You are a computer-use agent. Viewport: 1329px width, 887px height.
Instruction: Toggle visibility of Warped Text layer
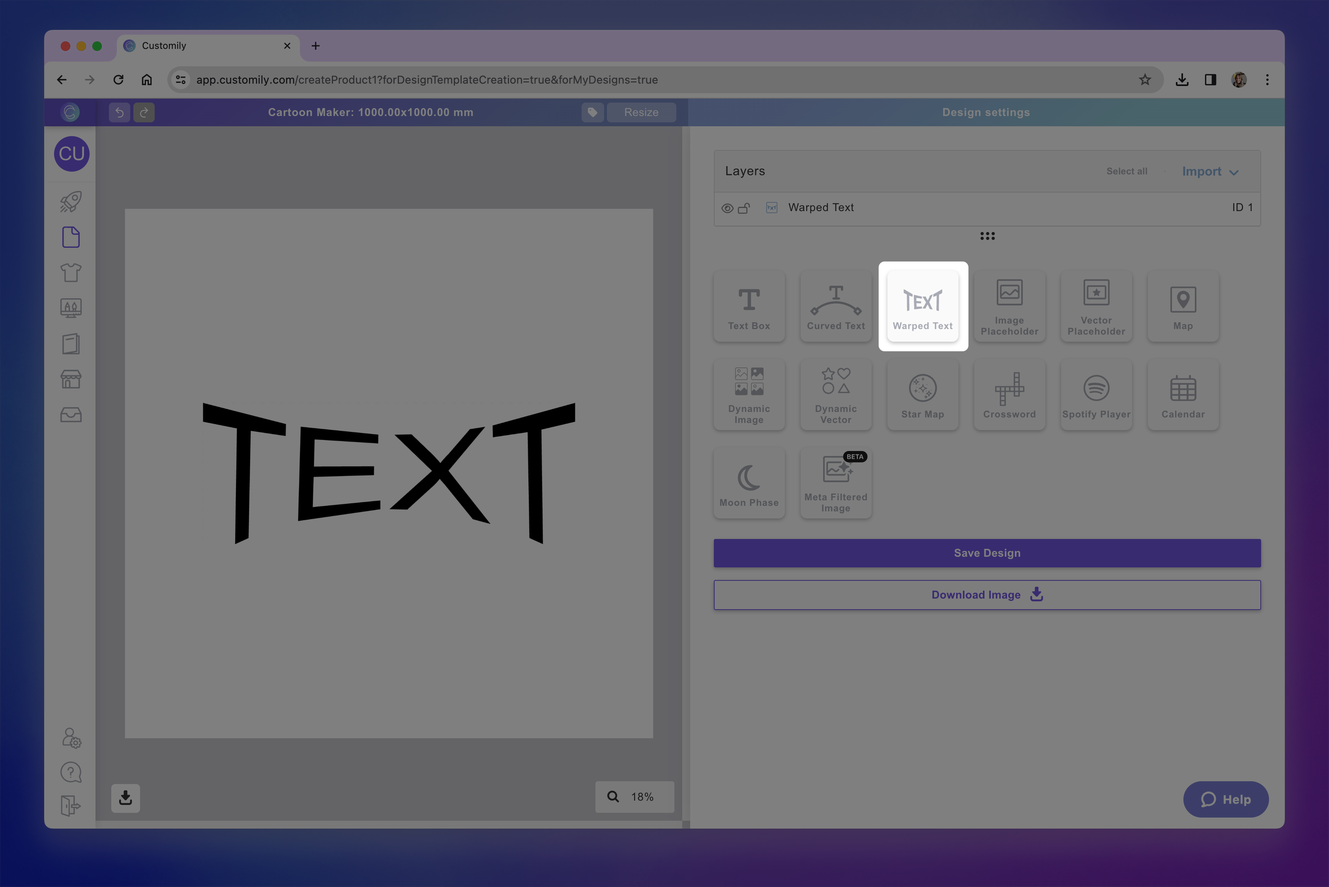[x=727, y=208]
